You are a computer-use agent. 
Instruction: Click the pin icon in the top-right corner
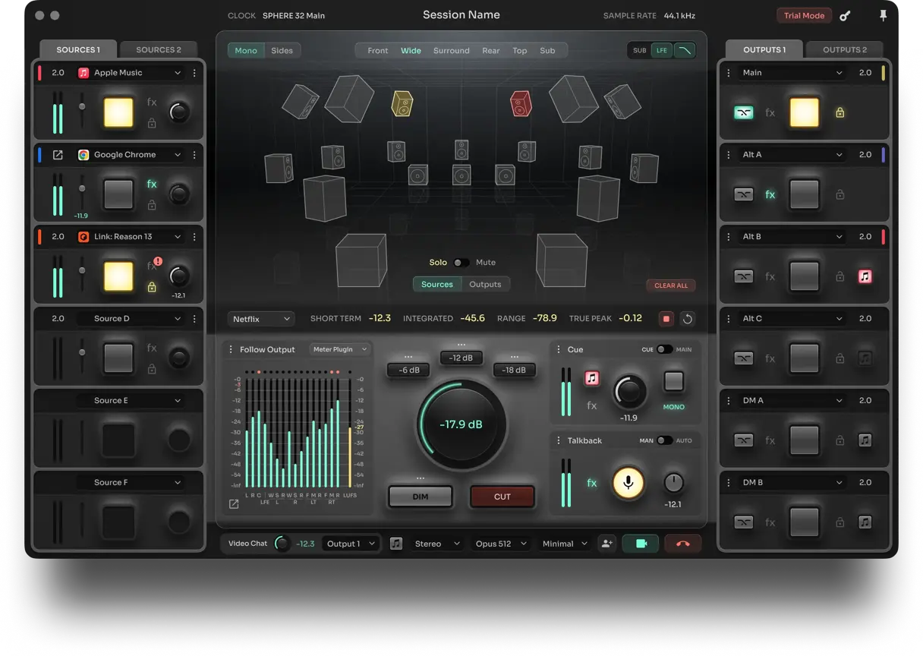point(884,15)
